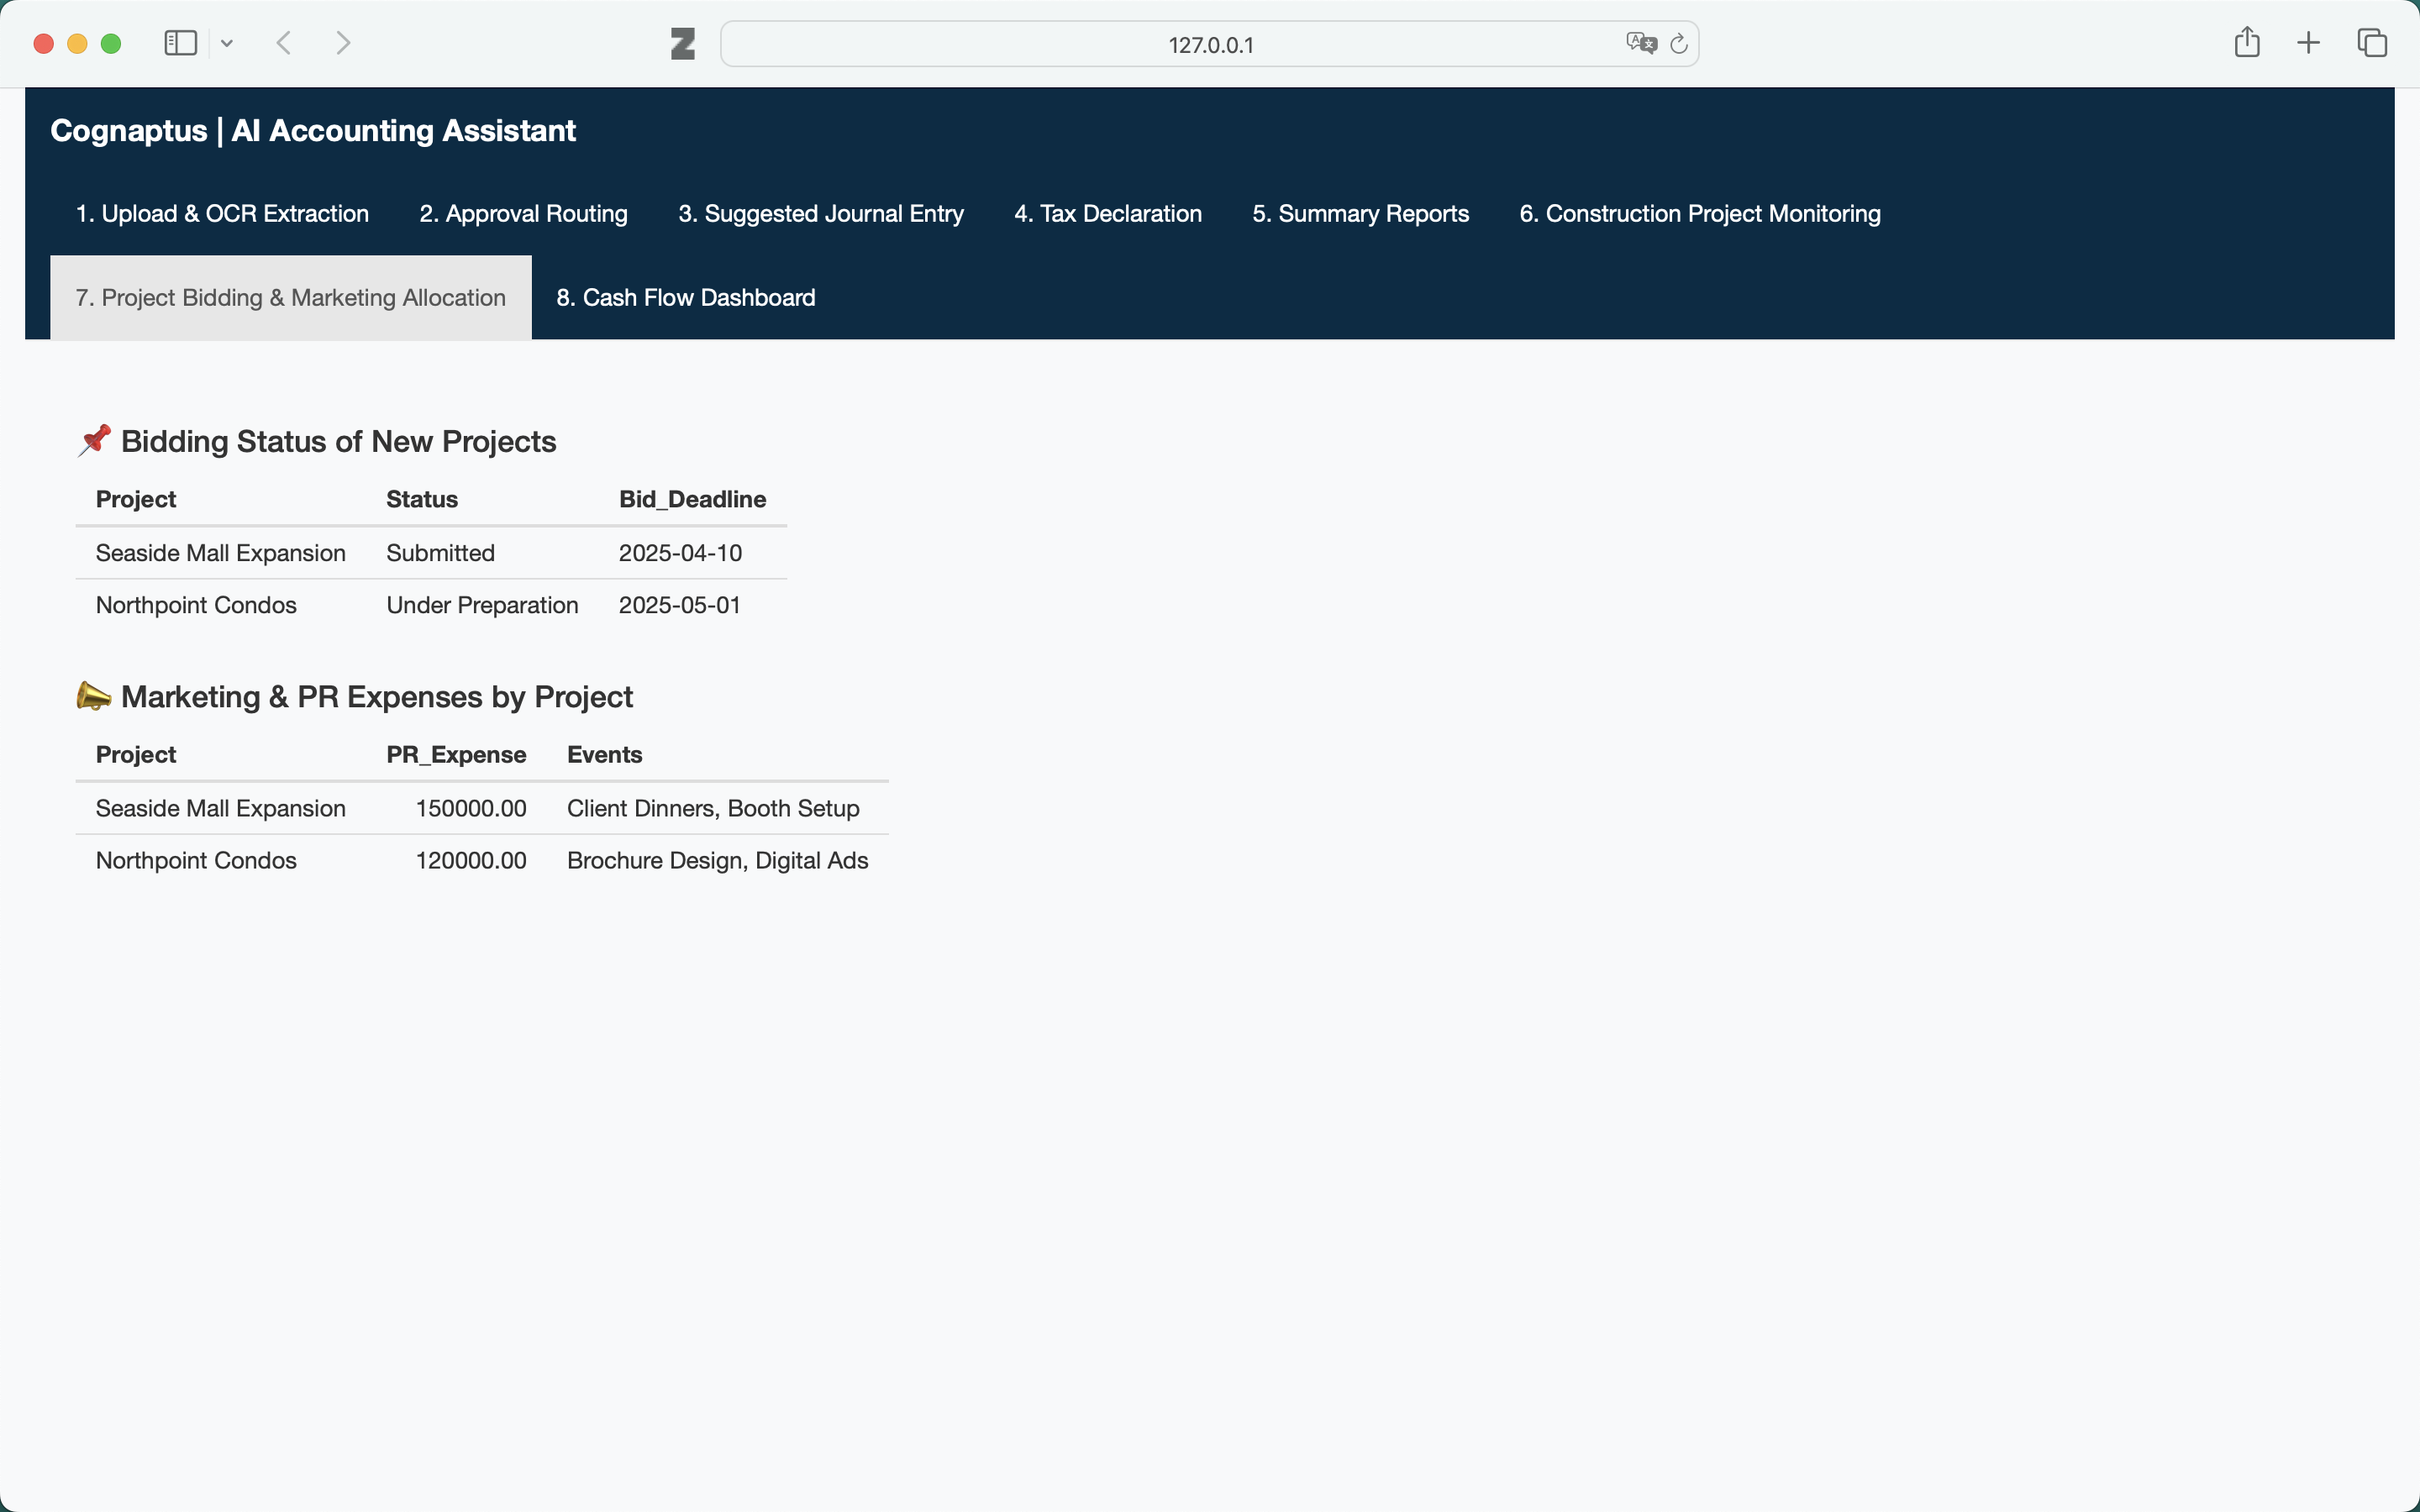Select Seaside Mall Expansion in the marketing table
This screenshot has height=1512, width=2420.
point(221,808)
